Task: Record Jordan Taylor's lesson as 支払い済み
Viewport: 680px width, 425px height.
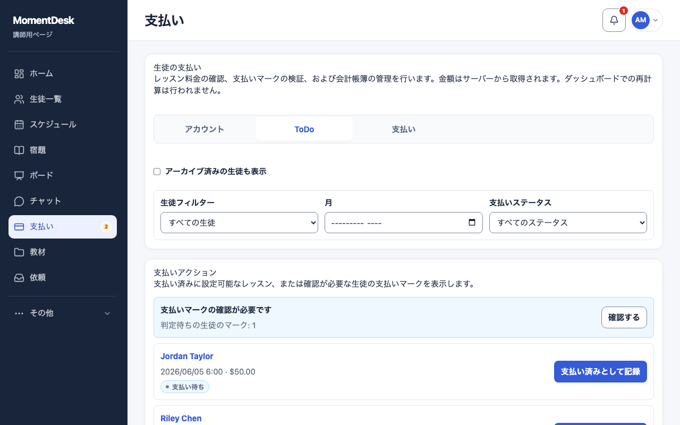Action: click(600, 371)
